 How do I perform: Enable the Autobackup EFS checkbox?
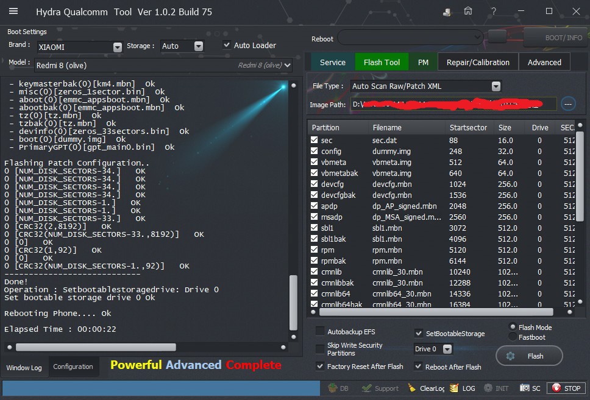[x=320, y=331]
